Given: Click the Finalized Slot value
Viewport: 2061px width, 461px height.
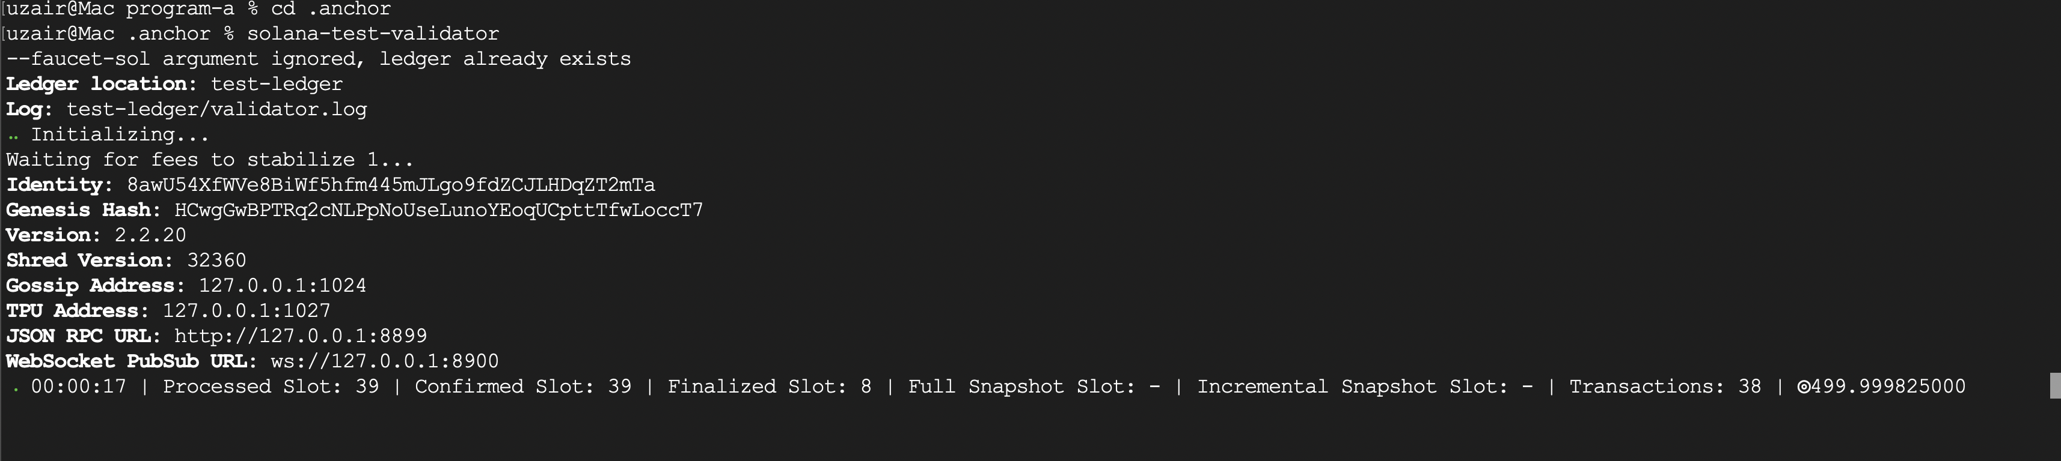Looking at the screenshot, I should point(866,387).
